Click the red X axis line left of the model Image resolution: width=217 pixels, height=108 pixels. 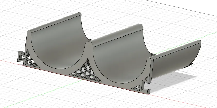(8, 61)
